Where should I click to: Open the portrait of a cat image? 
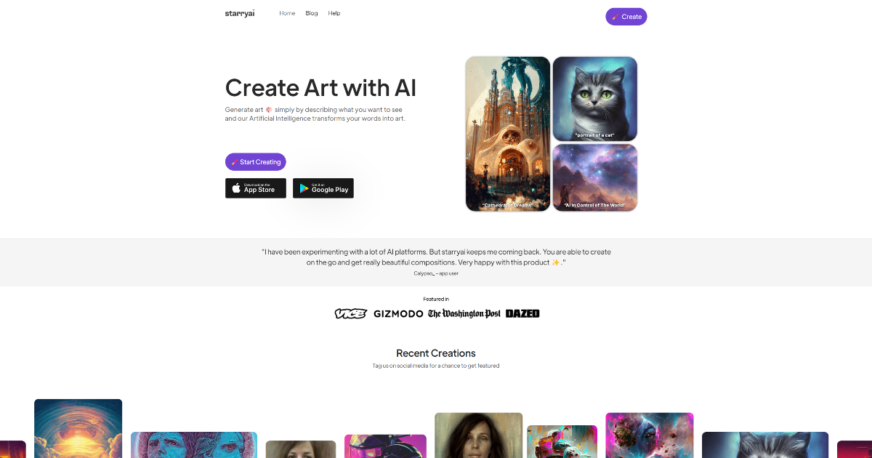pos(595,99)
